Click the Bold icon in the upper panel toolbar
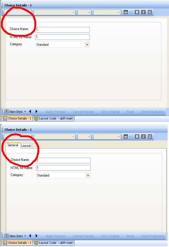Viewport: 169px width, 247px height. click(137, 12)
